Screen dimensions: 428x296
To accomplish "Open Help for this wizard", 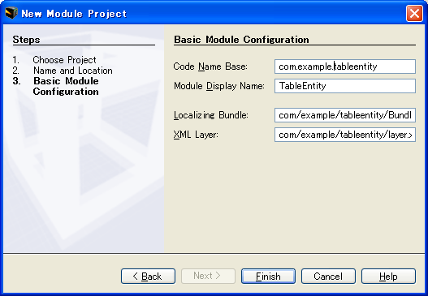I will [388, 276].
